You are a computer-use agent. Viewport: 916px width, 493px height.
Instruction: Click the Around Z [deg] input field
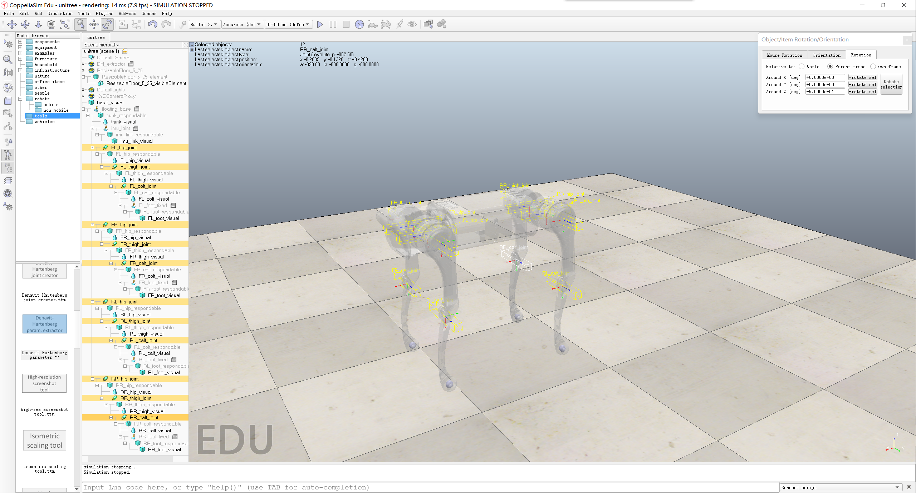(x=824, y=92)
